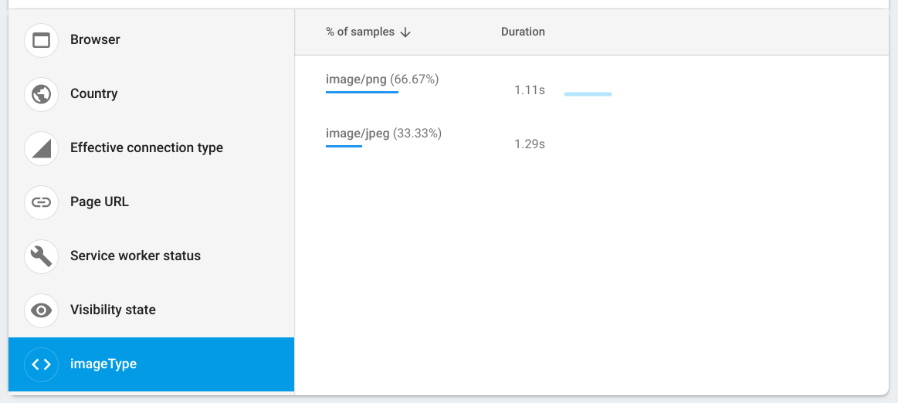Select the imageType custom attribute

[103, 364]
